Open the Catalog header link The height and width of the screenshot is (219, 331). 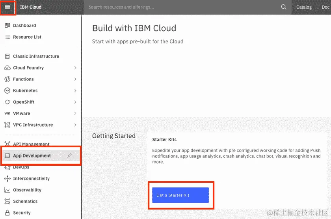click(304, 7)
